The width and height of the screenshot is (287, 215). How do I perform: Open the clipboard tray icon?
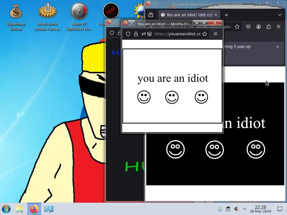[x=228, y=209]
